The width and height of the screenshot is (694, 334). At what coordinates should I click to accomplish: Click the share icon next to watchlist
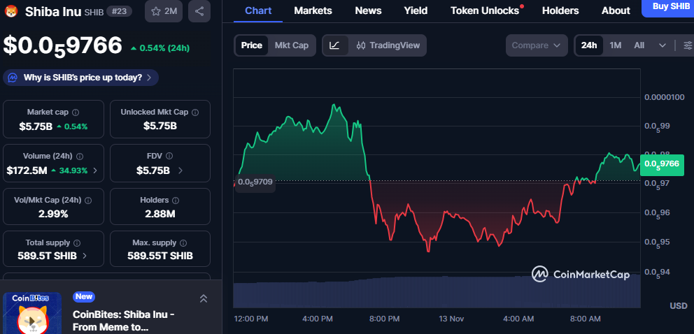point(199,11)
